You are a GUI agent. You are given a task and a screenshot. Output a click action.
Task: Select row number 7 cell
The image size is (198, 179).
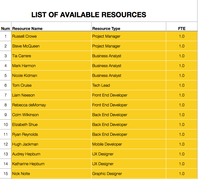pyautogui.click(x=6, y=95)
